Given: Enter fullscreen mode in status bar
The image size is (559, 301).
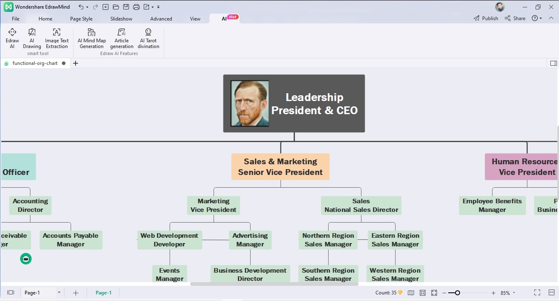Looking at the screenshot, I should 537,293.
